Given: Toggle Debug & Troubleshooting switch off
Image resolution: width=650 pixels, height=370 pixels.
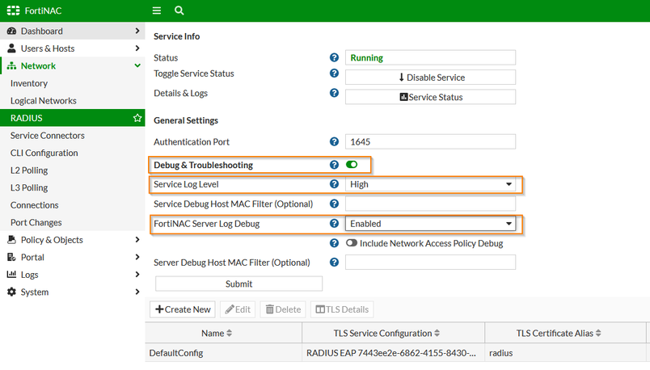Looking at the screenshot, I should pyautogui.click(x=352, y=165).
